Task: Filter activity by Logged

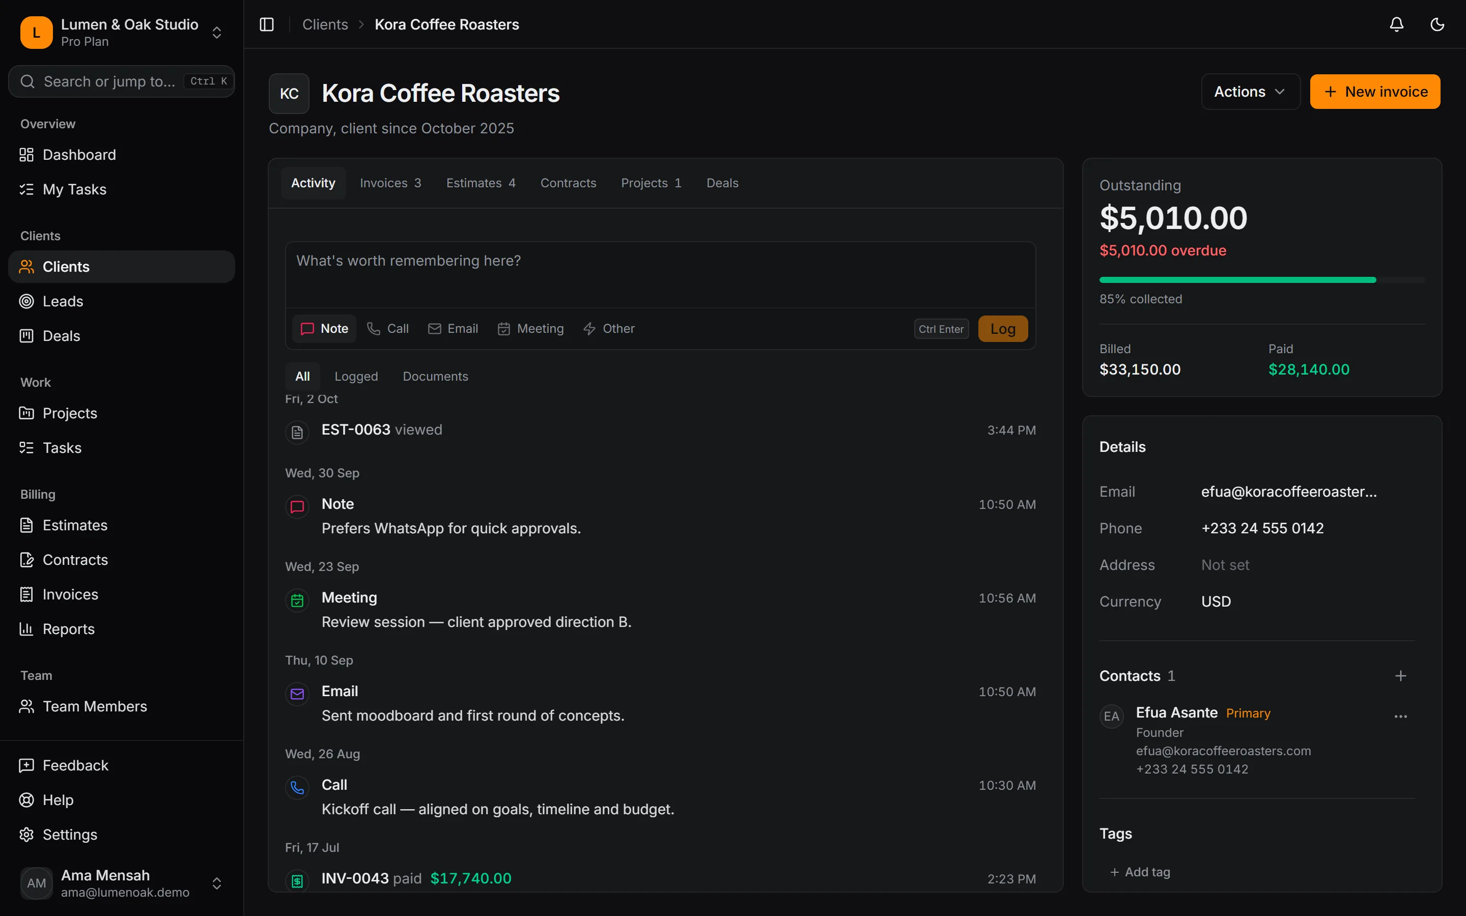Action: tap(356, 376)
